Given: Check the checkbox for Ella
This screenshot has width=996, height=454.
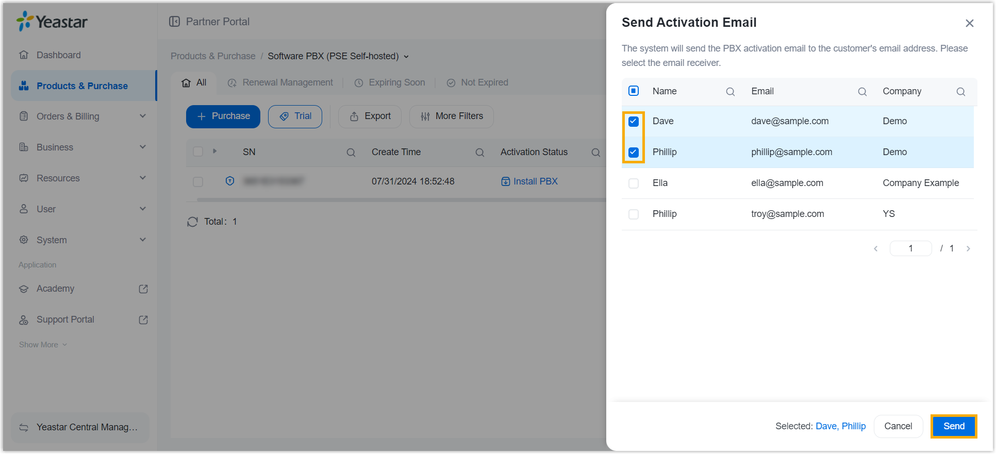Looking at the screenshot, I should click(634, 183).
